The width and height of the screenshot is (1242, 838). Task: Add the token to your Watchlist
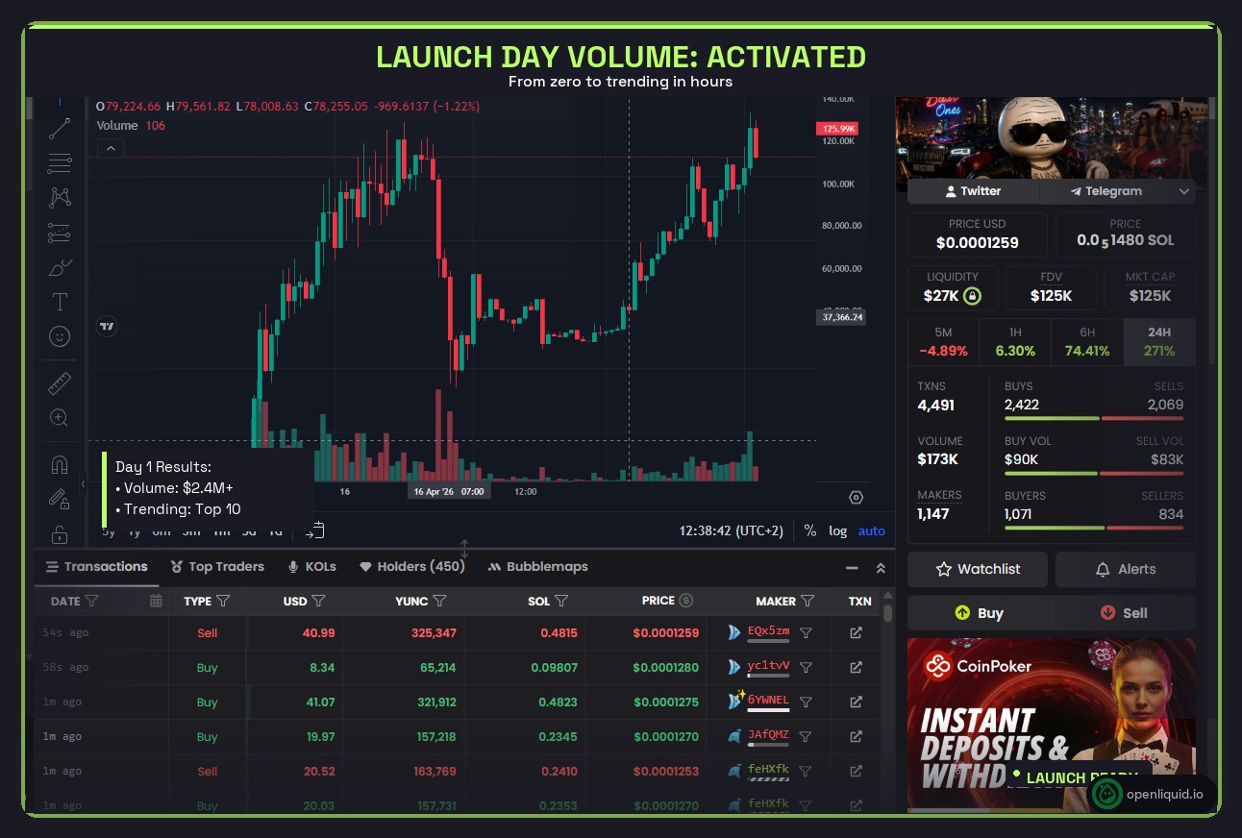977,569
